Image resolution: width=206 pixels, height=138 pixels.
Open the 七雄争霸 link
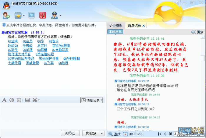(14, 63)
